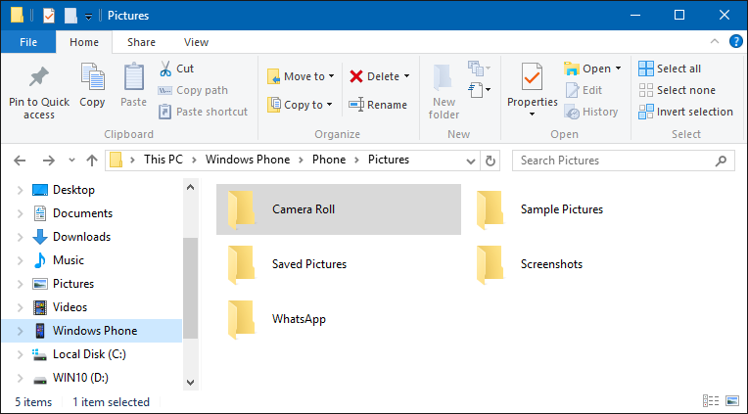Select Downloads in navigation pane
748x414 pixels.
[x=81, y=237]
